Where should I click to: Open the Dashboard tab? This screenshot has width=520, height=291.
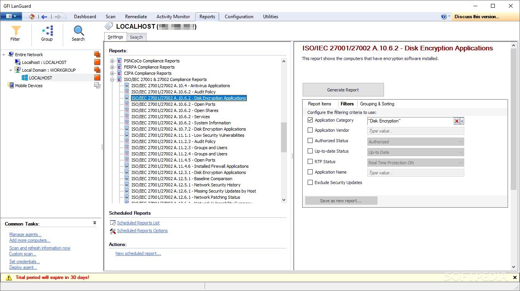point(85,17)
